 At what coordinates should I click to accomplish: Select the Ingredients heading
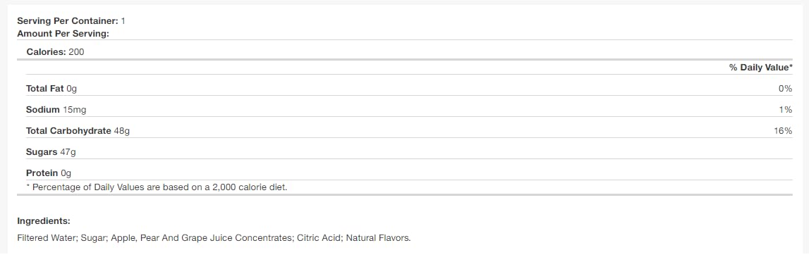click(x=44, y=221)
